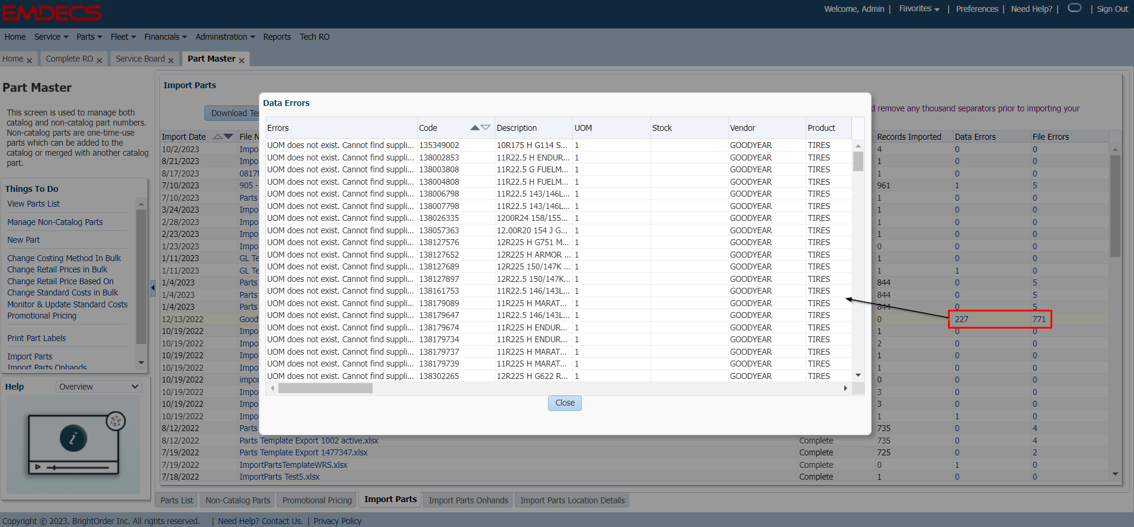The width and height of the screenshot is (1134, 527).
Task: Sort Code column ascending arrow
Action: point(475,128)
